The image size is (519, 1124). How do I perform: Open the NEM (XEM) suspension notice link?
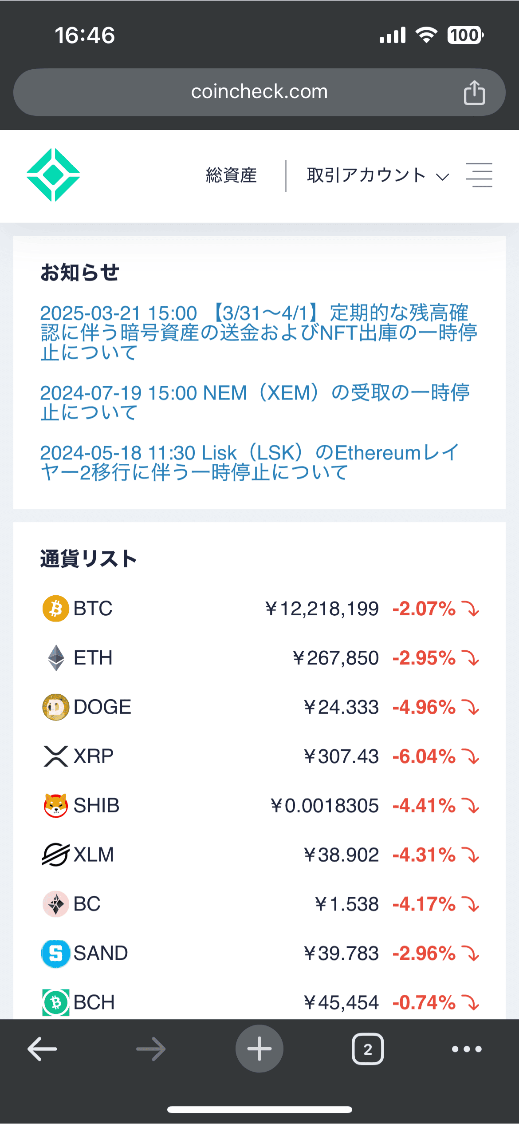point(255,402)
